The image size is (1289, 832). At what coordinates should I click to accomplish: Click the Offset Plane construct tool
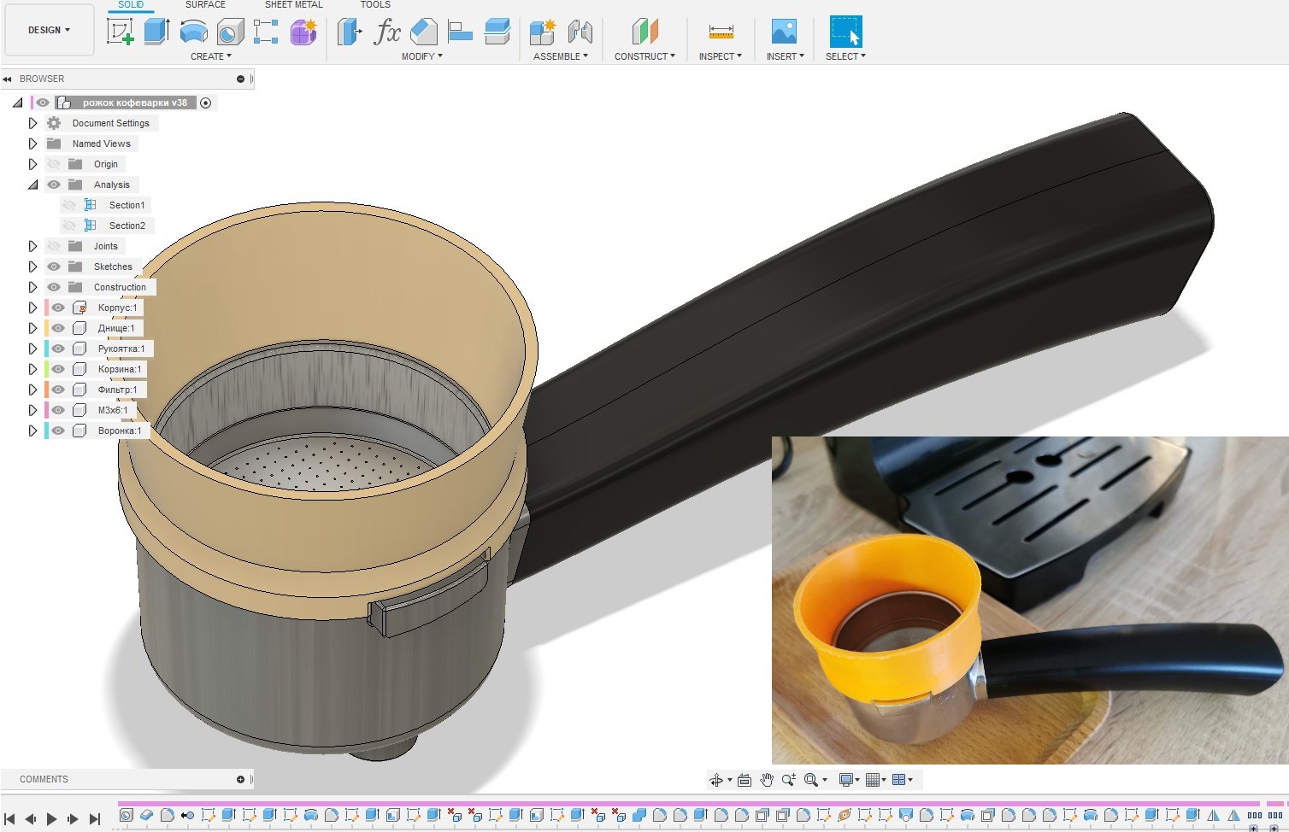click(x=645, y=32)
